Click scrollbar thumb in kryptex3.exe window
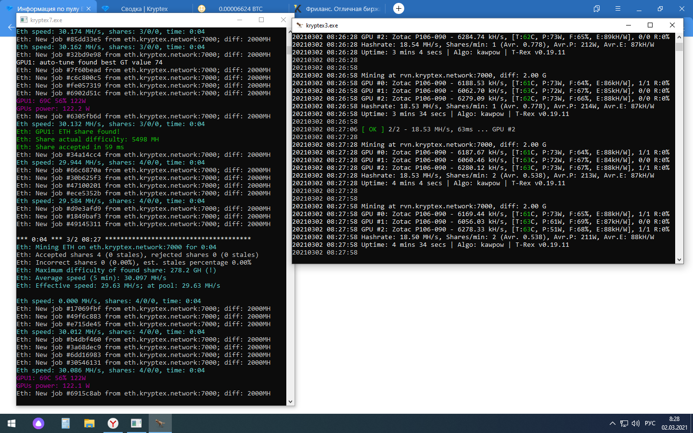 click(x=680, y=47)
